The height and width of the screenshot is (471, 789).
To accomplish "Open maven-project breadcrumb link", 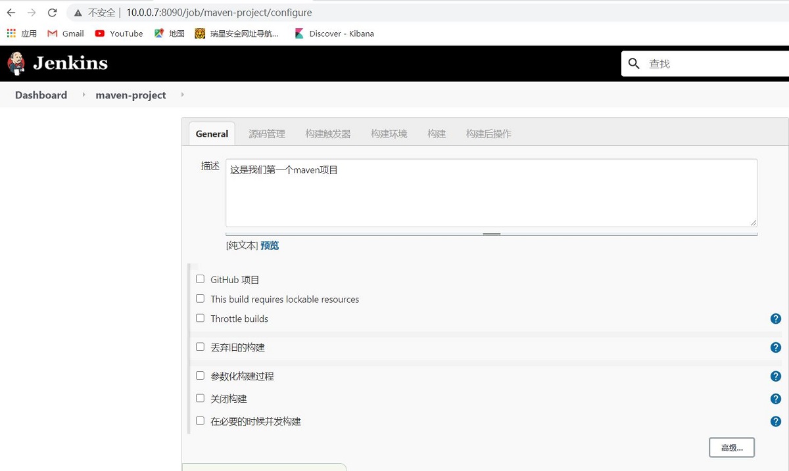I will pyautogui.click(x=131, y=95).
